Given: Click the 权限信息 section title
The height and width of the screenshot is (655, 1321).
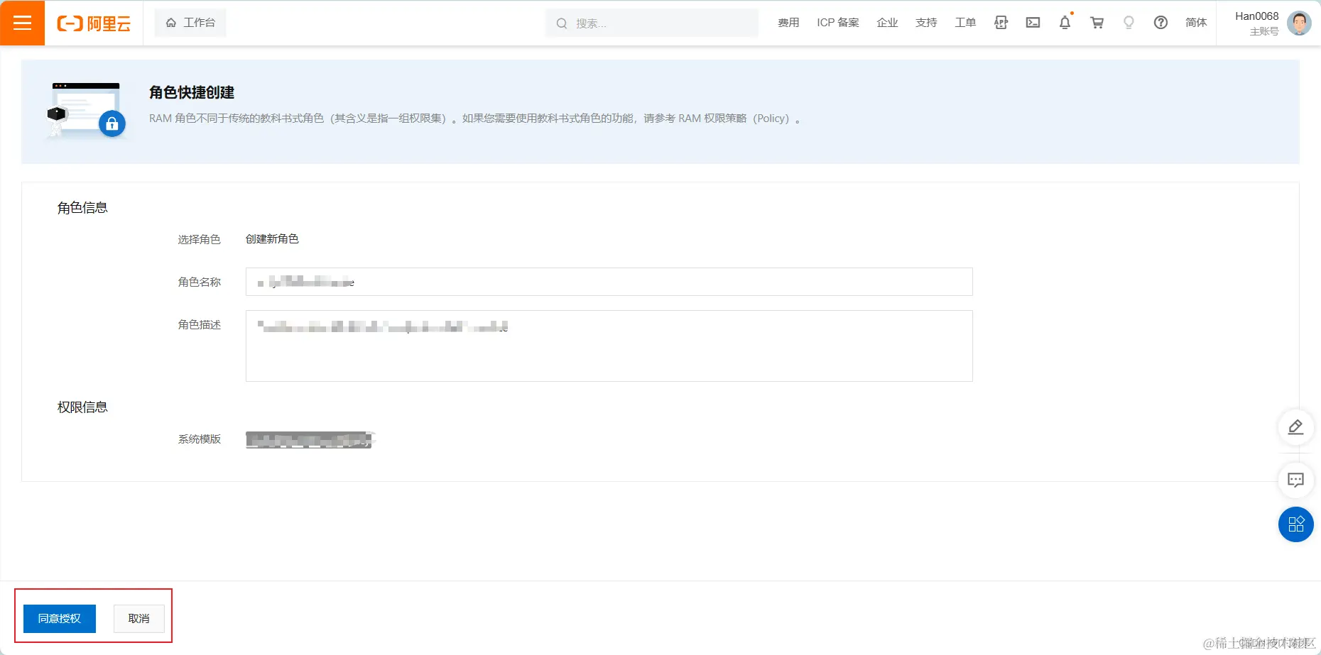Looking at the screenshot, I should point(82,407).
